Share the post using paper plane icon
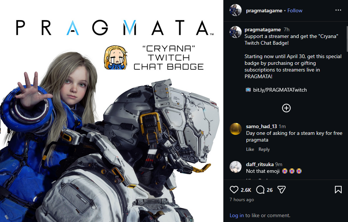The width and height of the screenshot is (348, 222). (282, 190)
